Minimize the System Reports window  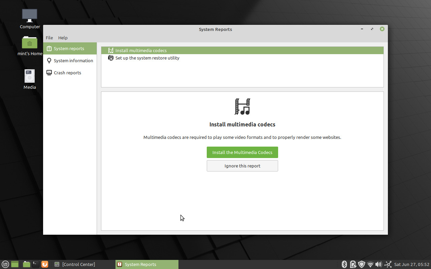362,29
